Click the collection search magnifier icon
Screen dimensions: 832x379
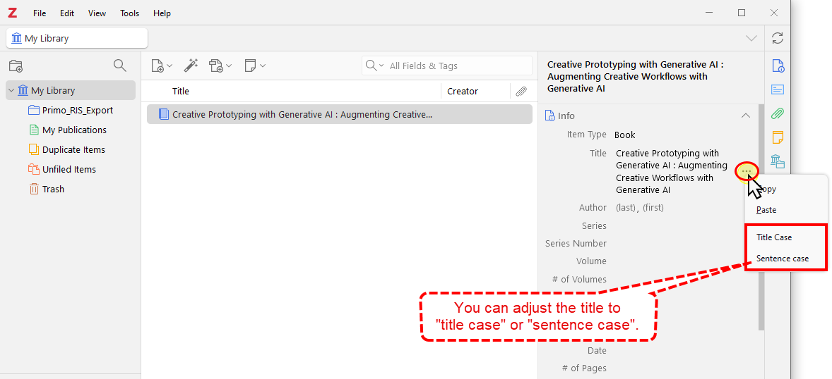120,66
